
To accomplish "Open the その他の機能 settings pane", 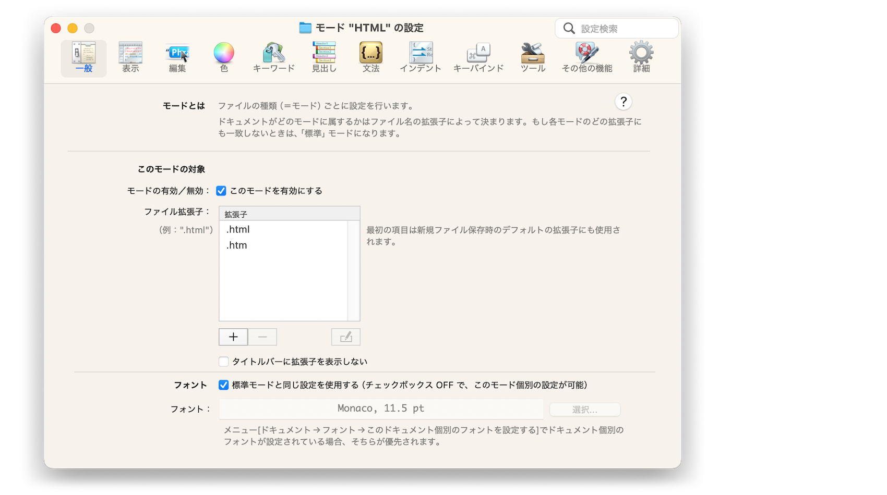I will pos(587,57).
